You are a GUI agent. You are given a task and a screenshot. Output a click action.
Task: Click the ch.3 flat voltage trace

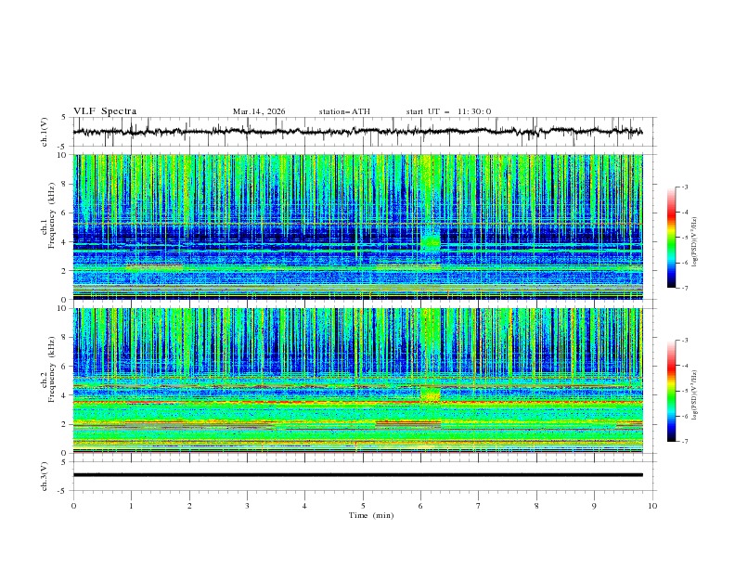pyautogui.click(x=357, y=475)
